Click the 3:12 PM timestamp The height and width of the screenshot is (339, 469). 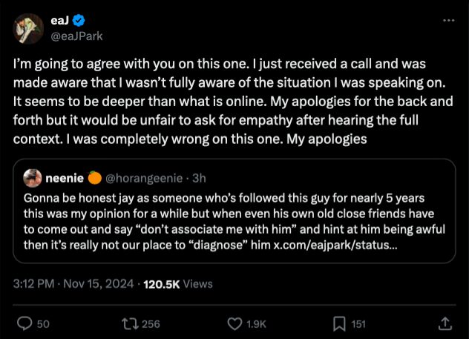36,283
